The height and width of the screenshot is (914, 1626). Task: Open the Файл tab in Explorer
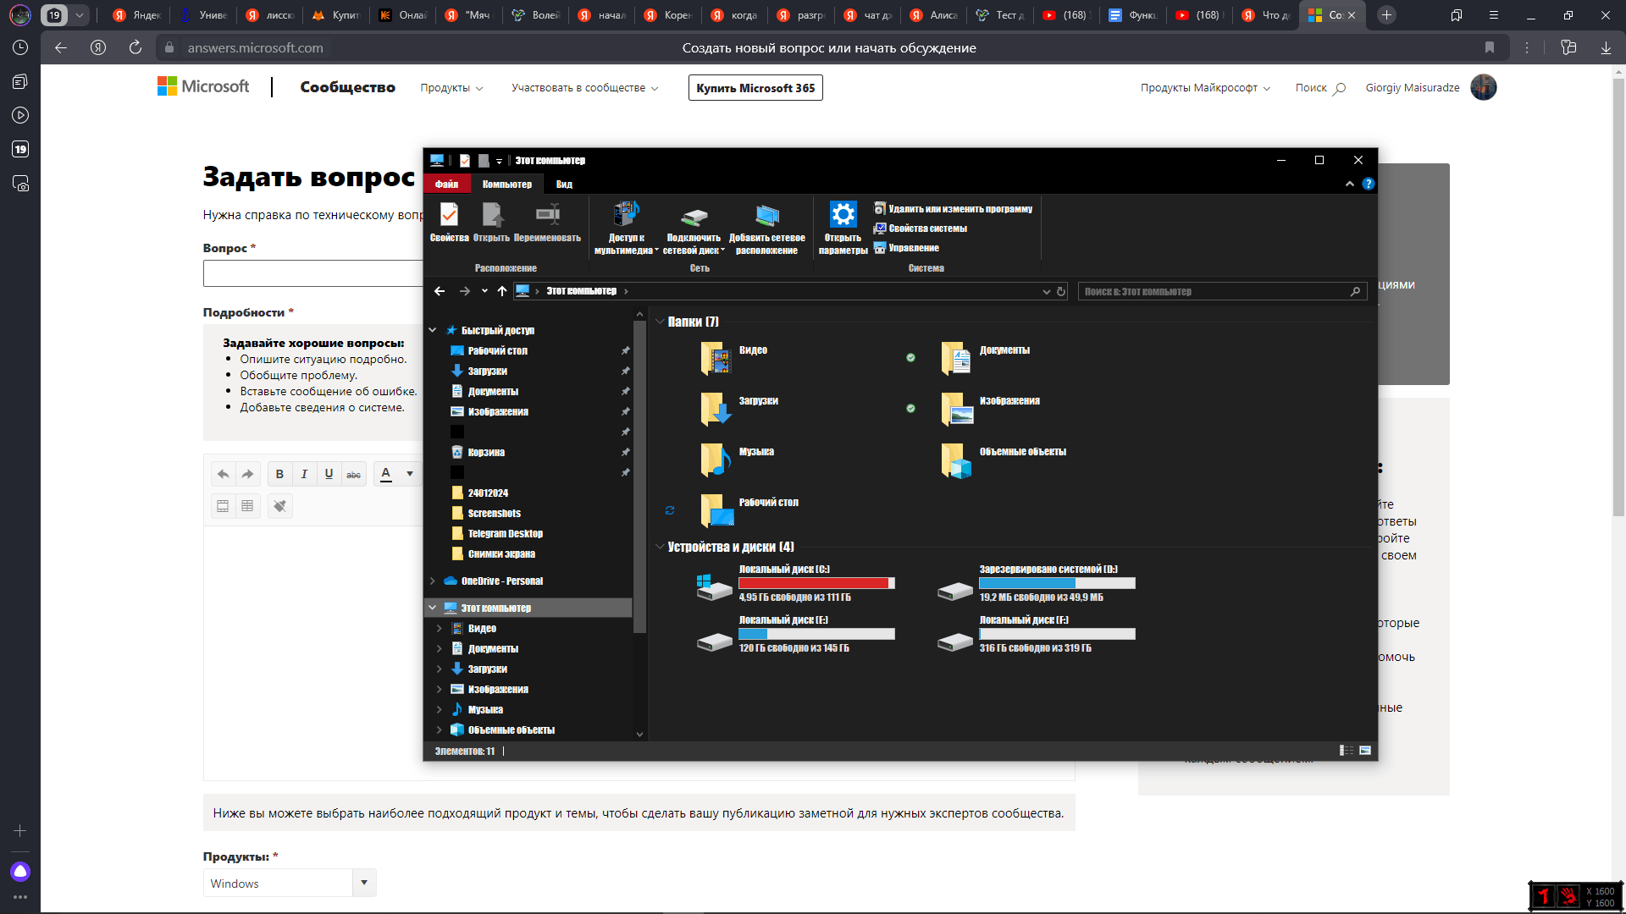(446, 184)
